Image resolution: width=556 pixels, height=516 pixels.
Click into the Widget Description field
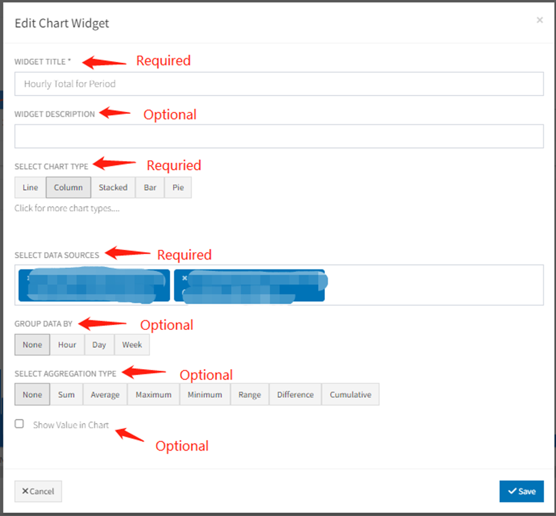coord(279,136)
